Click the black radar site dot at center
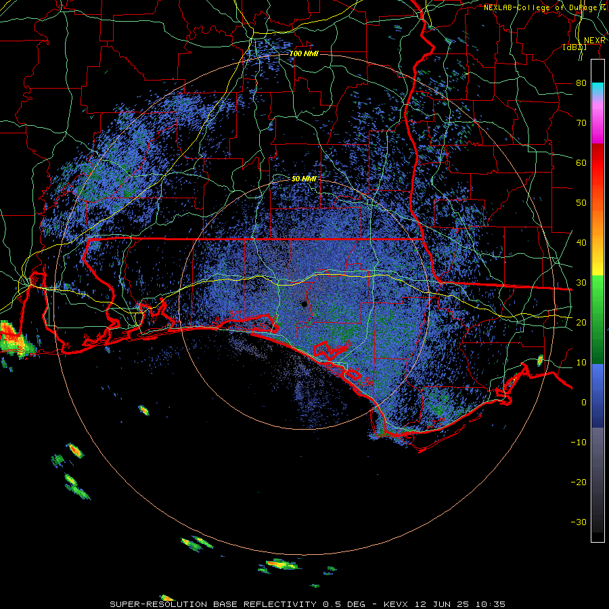 (x=304, y=304)
